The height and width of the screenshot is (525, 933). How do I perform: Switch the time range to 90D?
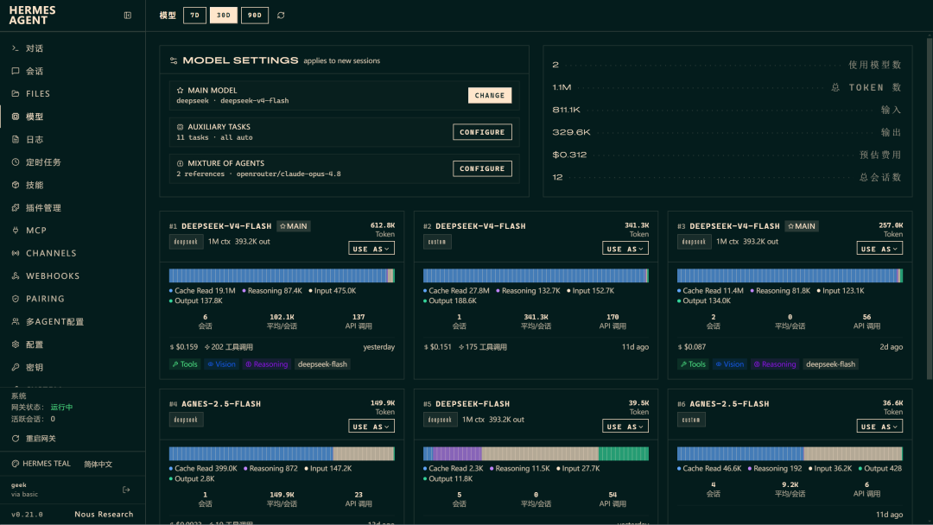coord(255,16)
